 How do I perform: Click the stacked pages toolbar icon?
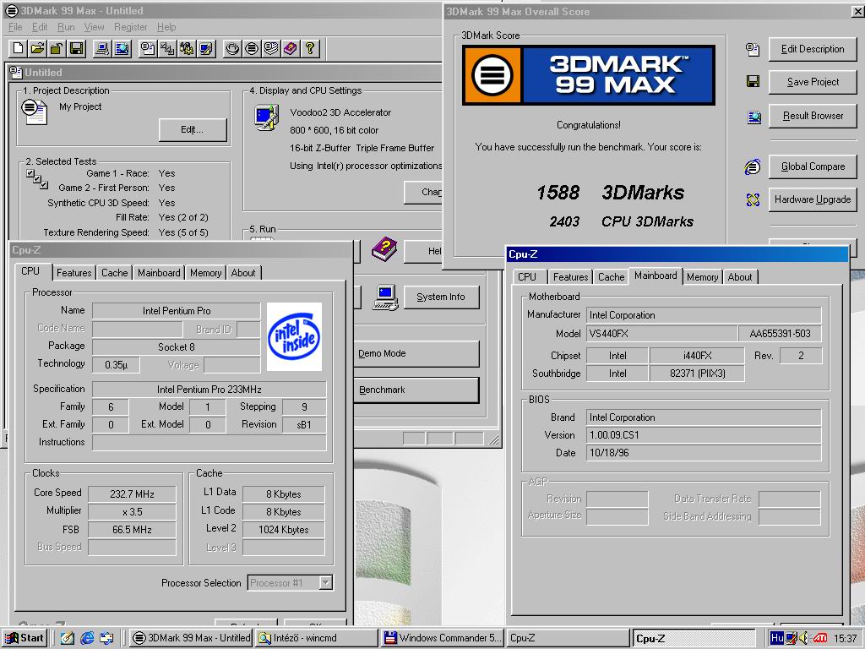pyautogui.click(x=271, y=48)
